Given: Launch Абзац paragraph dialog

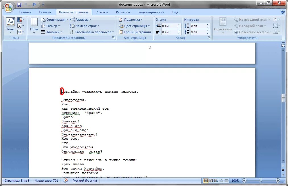Looking at the screenshot, I should pyautogui.click(x=209, y=37).
